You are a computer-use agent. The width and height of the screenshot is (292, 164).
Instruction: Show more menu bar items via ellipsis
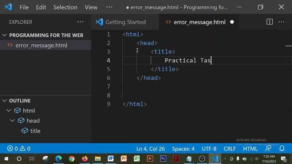[x=109, y=7]
